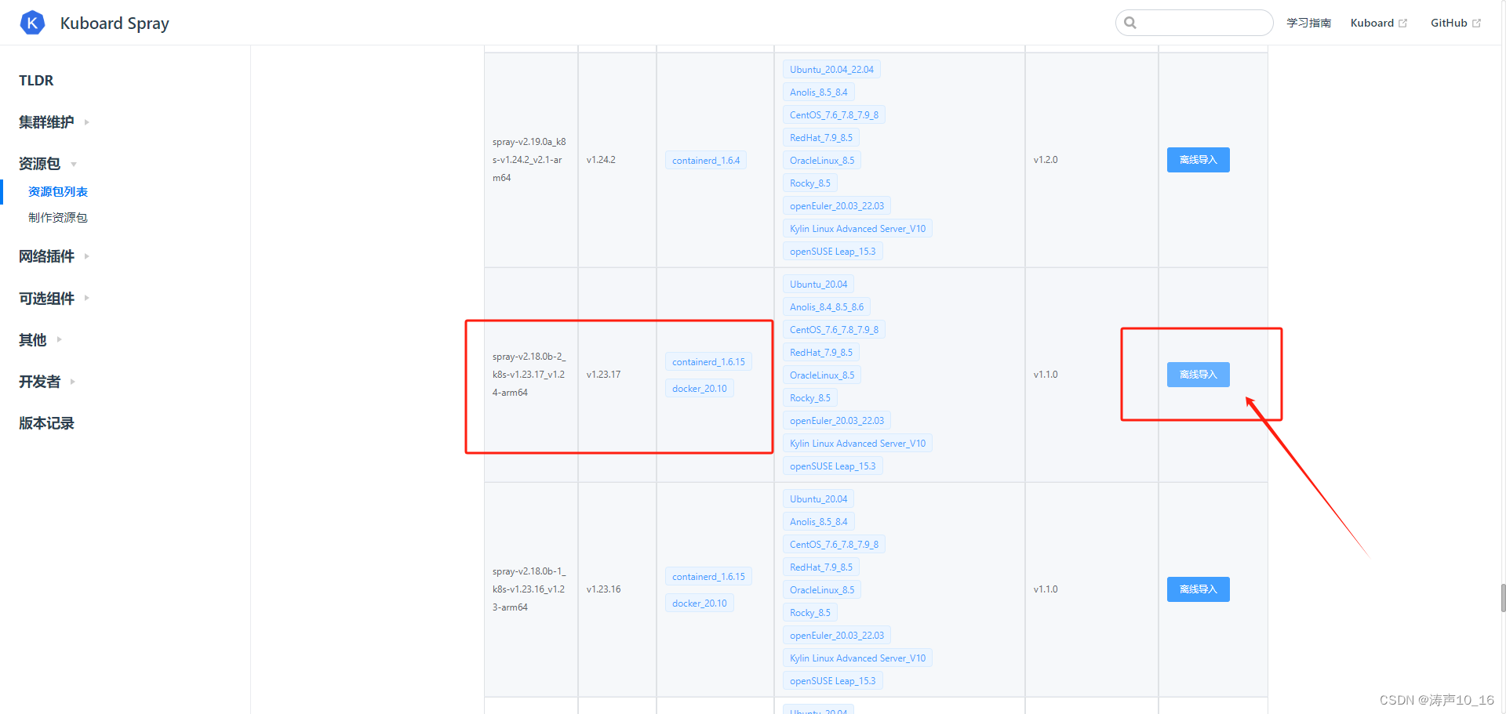The image size is (1506, 714).
Task: Click openEuler_20.03_22.03 tag in v1.23.17 row
Action: click(836, 420)
